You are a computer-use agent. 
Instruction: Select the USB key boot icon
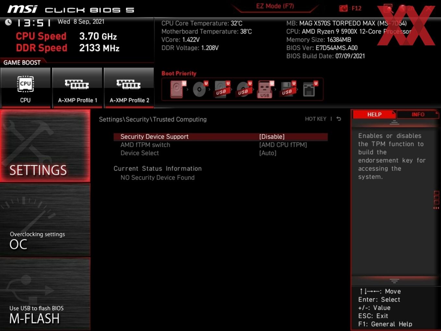pyautogui.click(x=266, y=89)
